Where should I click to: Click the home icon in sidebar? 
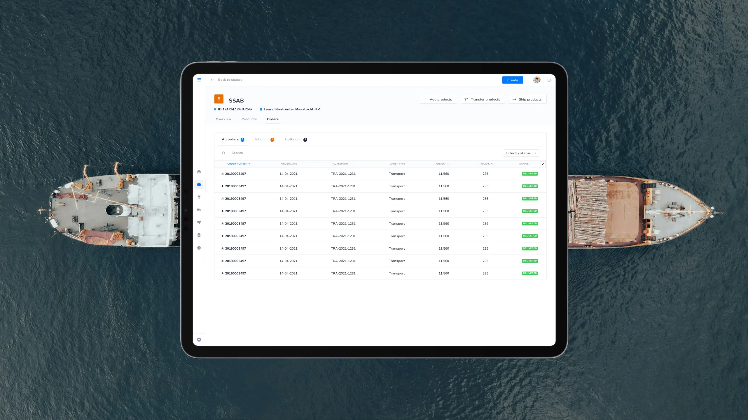[x=199, y=172]
